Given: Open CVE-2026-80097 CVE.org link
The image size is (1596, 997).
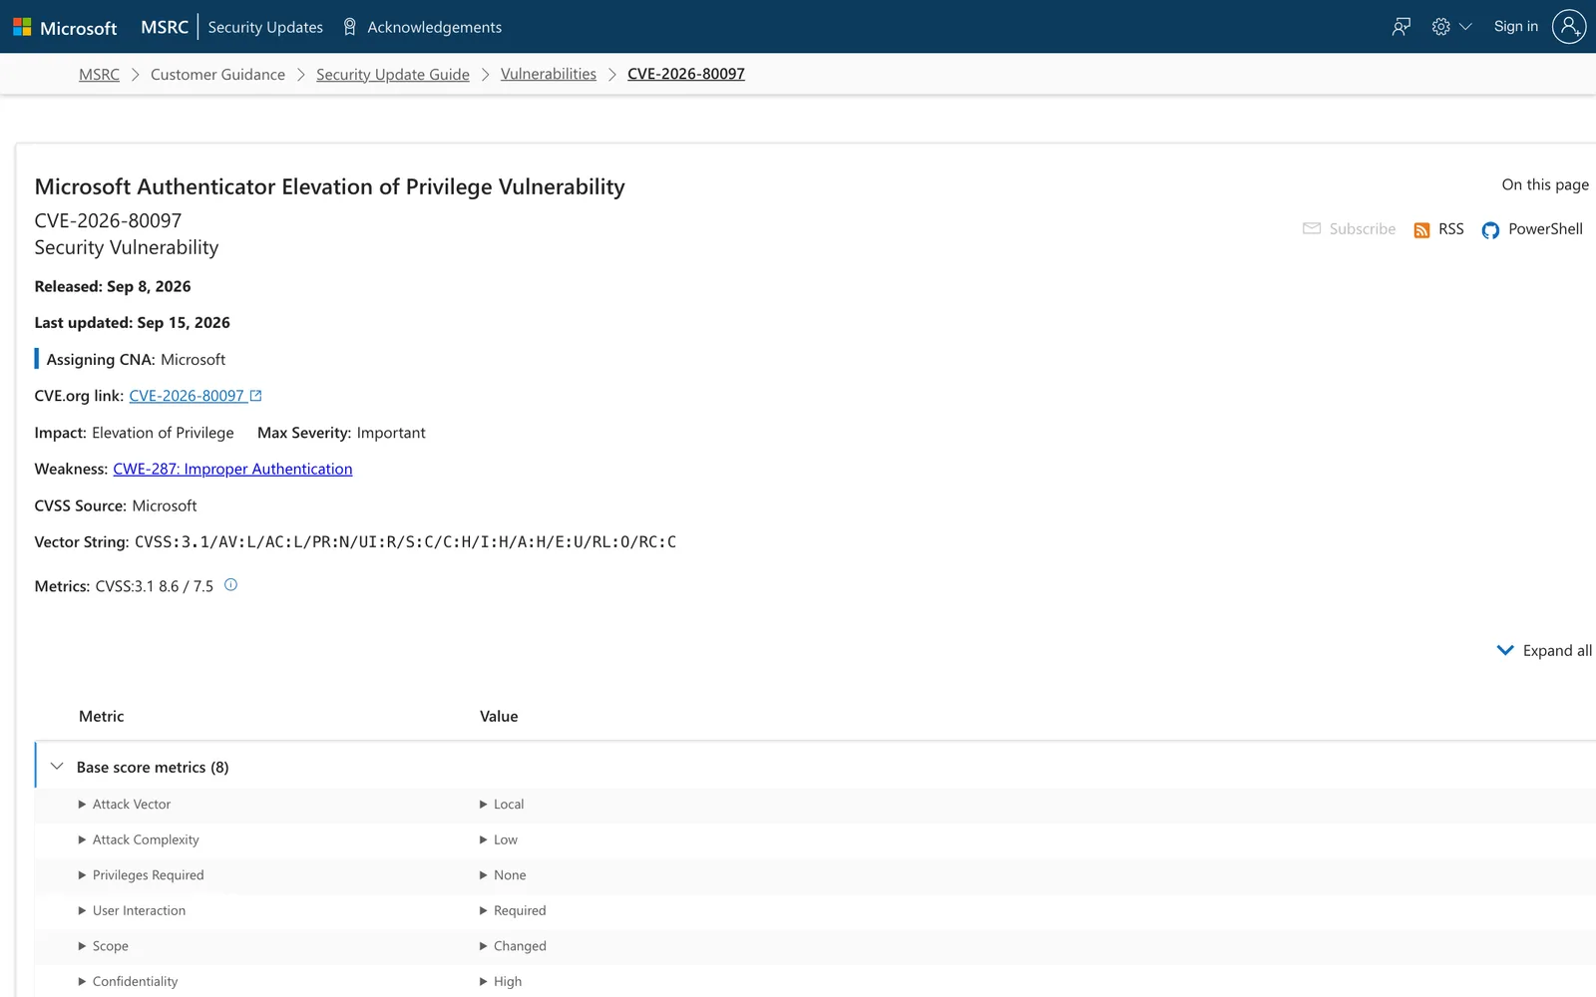Looking at the screenshot, I should coord(187,396).
